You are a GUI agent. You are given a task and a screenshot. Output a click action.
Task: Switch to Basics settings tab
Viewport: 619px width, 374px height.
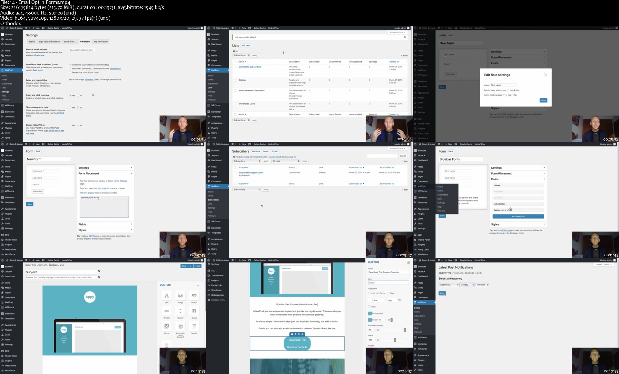tap(32, 42)
